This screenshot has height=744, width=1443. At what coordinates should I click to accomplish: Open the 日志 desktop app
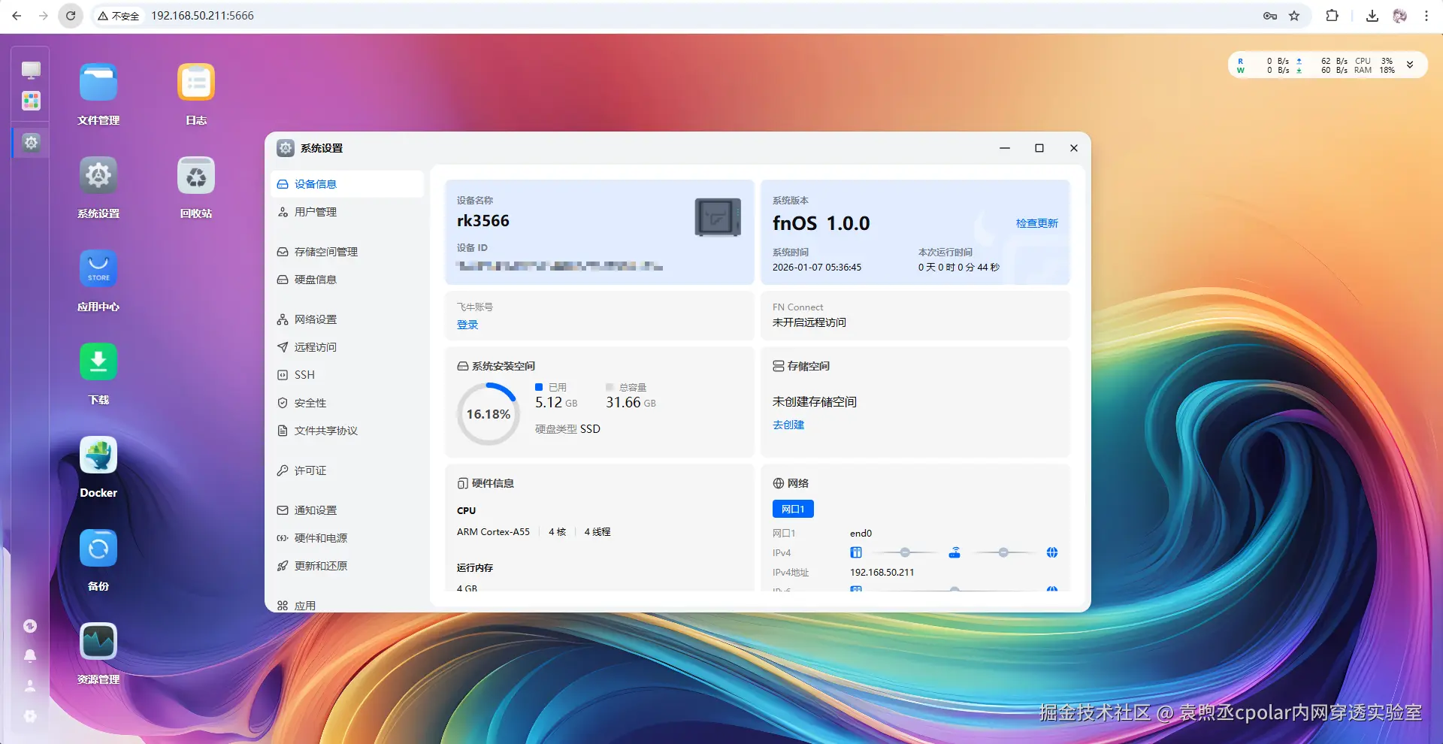pos(196,83)
